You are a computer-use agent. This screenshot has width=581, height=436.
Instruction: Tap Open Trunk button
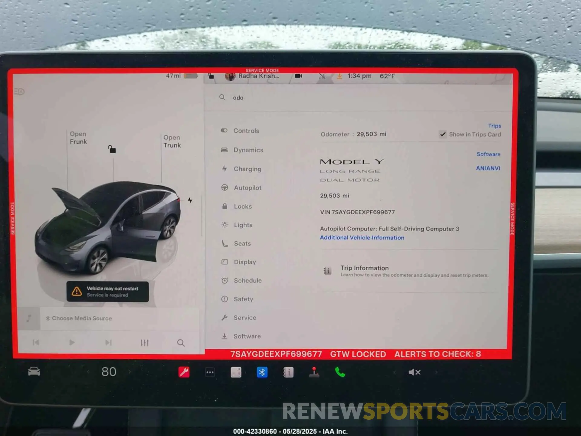[x=172, y=141]
